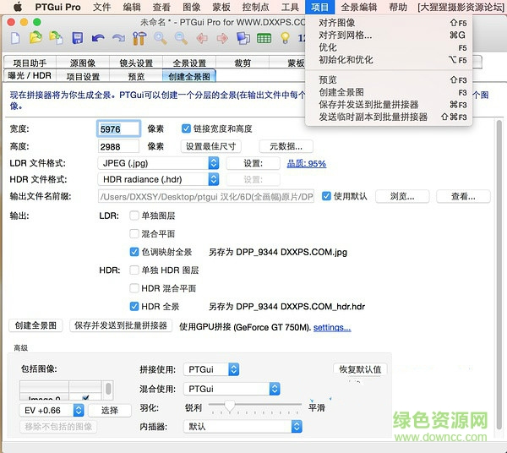The height and width of the screenshot is (453, 507).
Task: Click the 宽度 input field showing 5976
Action: pos(118,128)
